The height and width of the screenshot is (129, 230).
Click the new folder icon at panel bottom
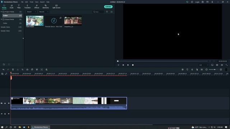[x=4, y=64]
